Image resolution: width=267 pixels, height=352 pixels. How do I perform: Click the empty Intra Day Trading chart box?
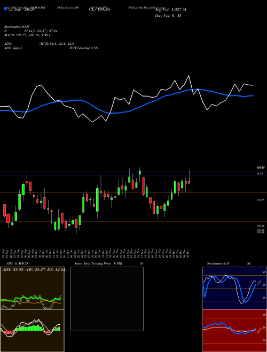coord(107,299)
